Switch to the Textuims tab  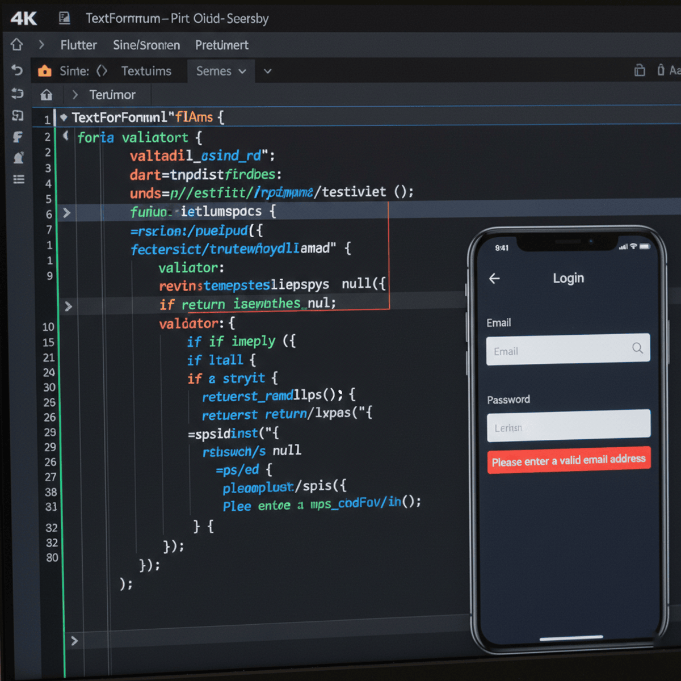[x=146, y=70]
